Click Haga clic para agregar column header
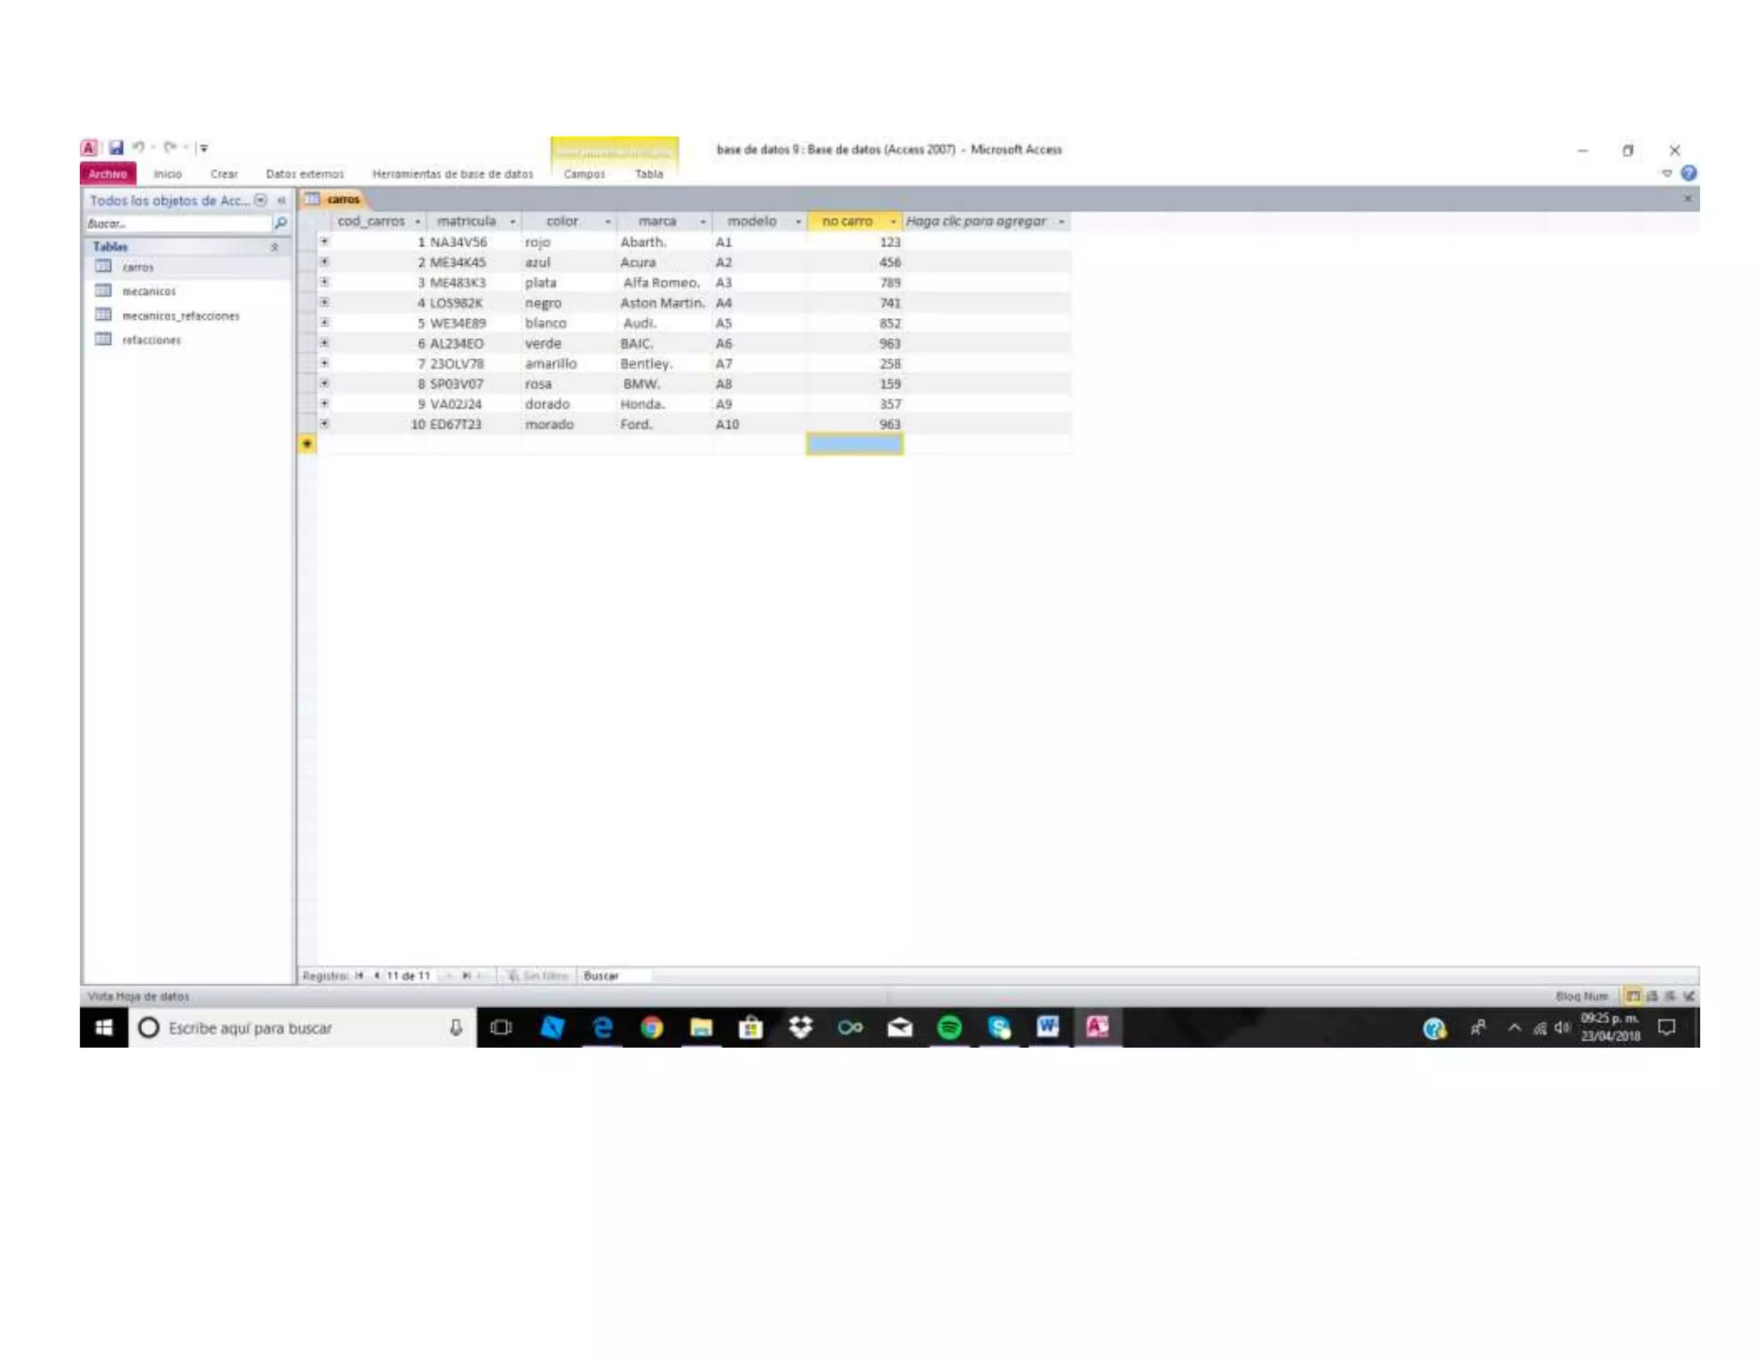Viewport: 1762px width, 1361px height. pos(976,221)
